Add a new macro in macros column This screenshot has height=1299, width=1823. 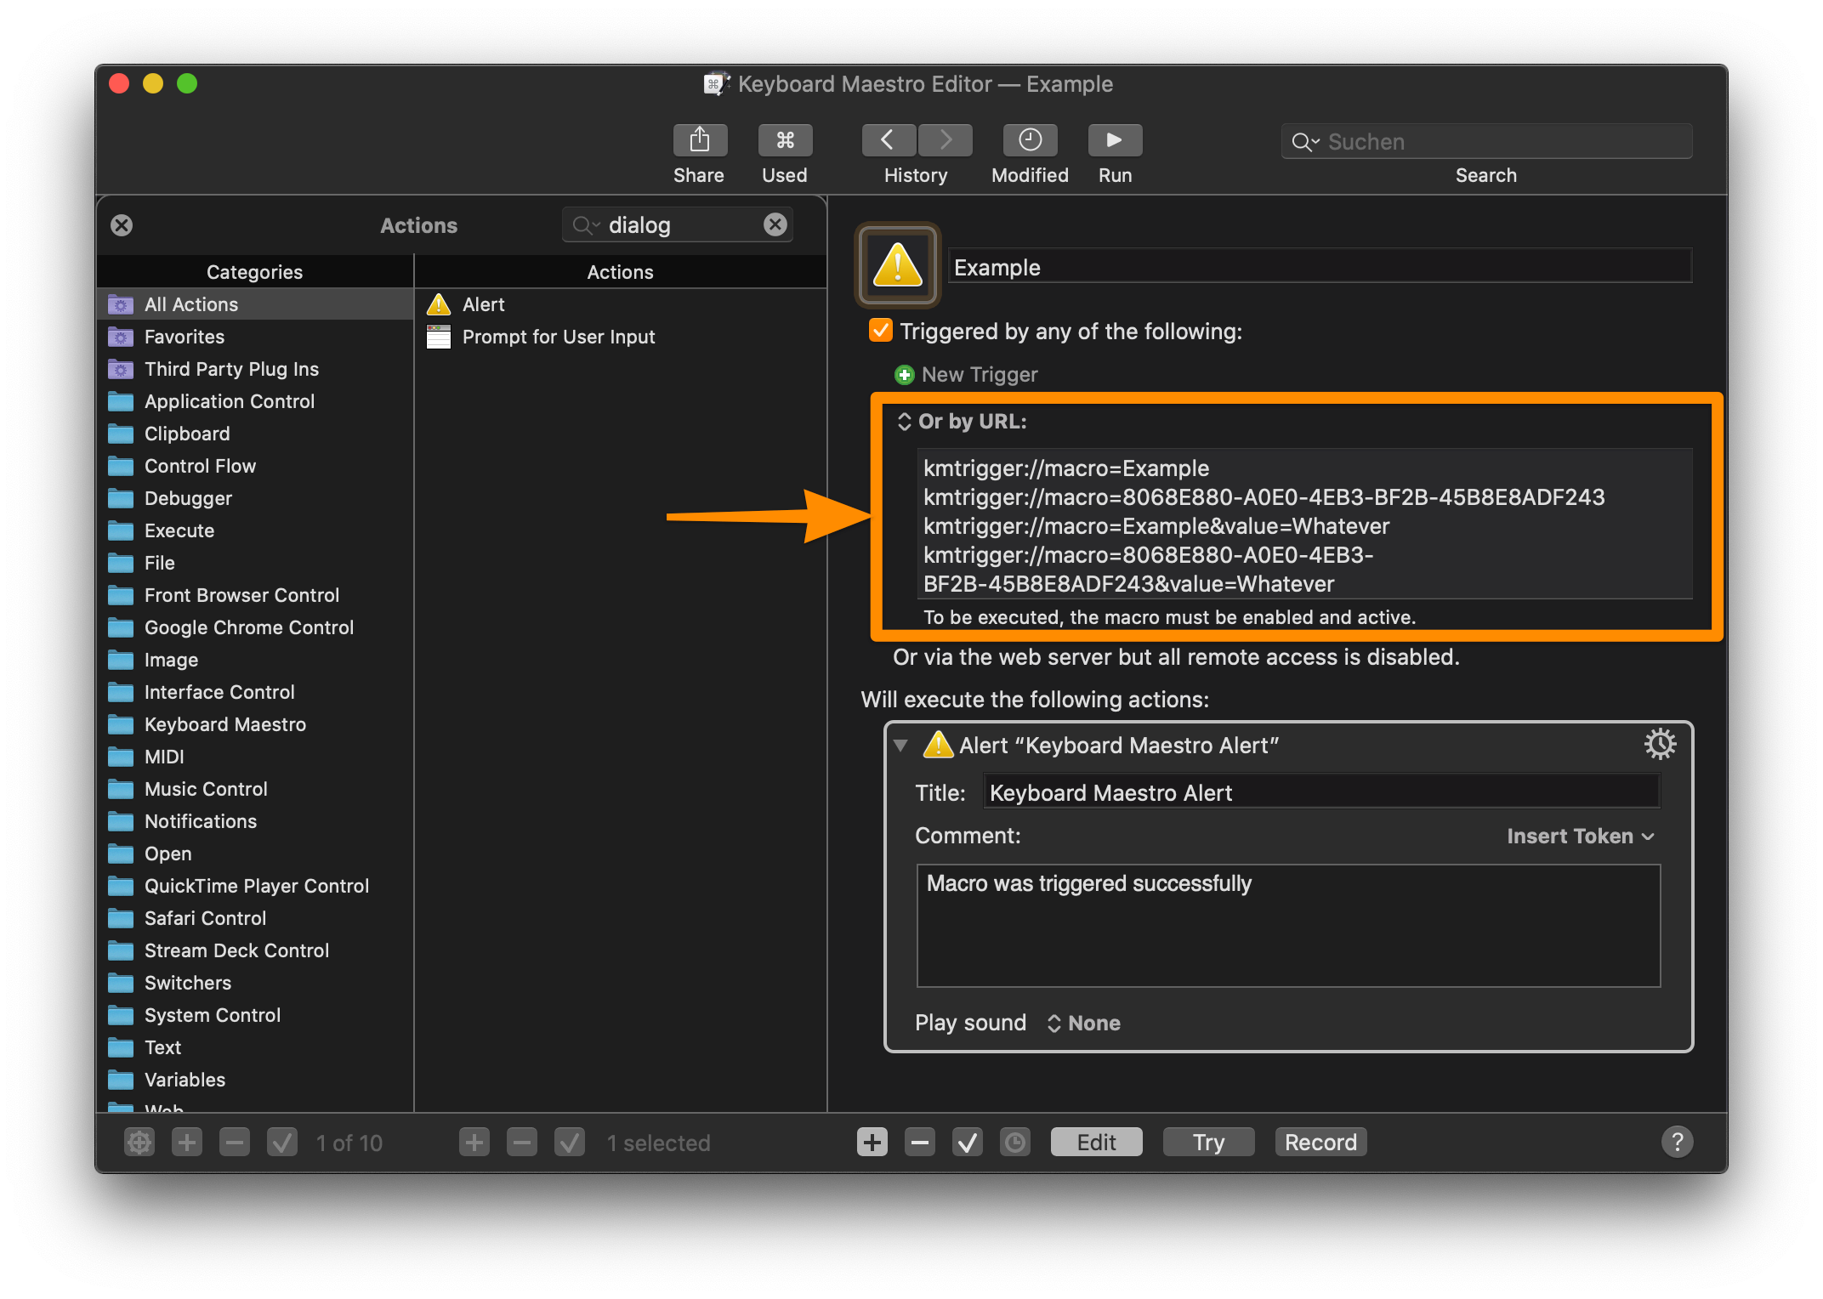tap(474, 1143)
